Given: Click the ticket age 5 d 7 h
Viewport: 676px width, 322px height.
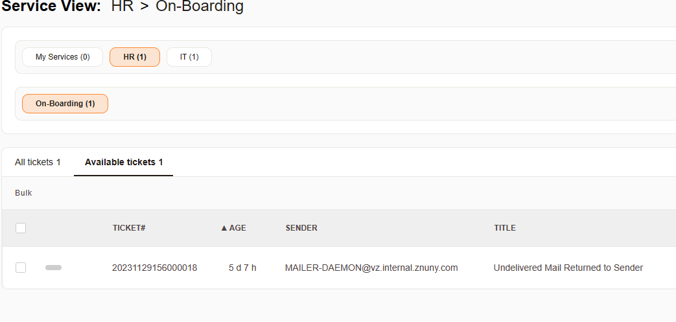Looking at the screenshot, I should click(x=242, y=268).
